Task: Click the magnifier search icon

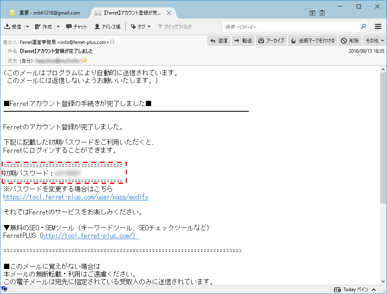Action: pyautogui.click(x=363, y=26)
